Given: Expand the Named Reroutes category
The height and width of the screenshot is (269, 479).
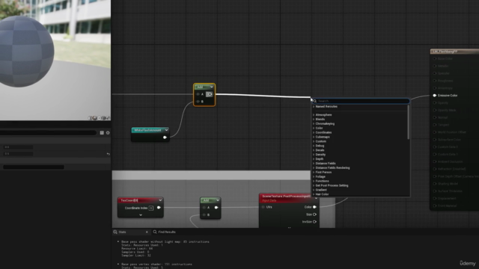Looking at the screenshot, I should [x=314, y=106].
